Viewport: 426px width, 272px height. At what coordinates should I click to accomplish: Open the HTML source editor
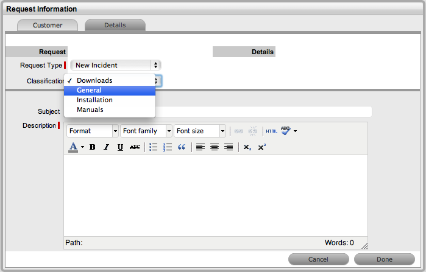pos(271,131)
